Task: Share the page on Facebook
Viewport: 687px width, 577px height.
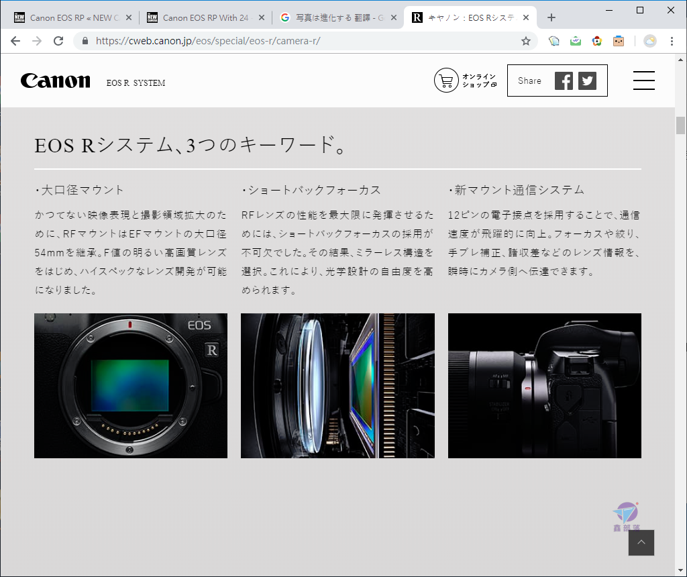Action: [564, 81]
